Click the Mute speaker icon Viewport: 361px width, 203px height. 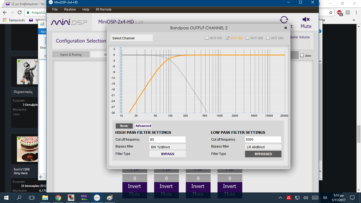pos(306,20)
